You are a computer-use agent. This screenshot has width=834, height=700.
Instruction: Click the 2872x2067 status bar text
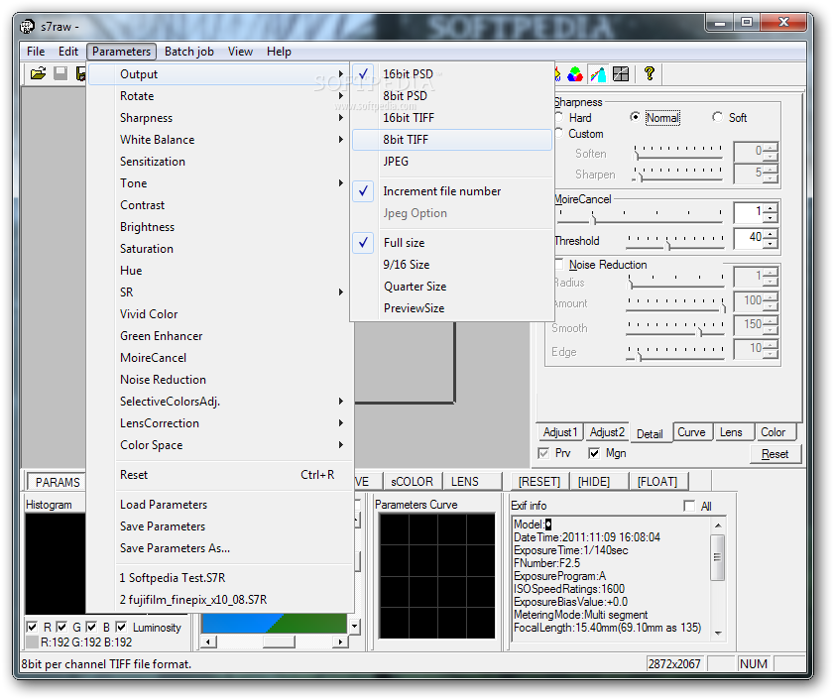coord(674,664)
